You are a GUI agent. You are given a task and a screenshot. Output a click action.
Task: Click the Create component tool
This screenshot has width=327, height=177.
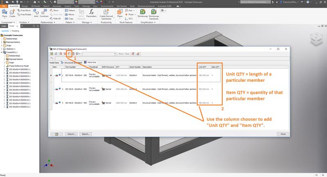coord(12,13)
